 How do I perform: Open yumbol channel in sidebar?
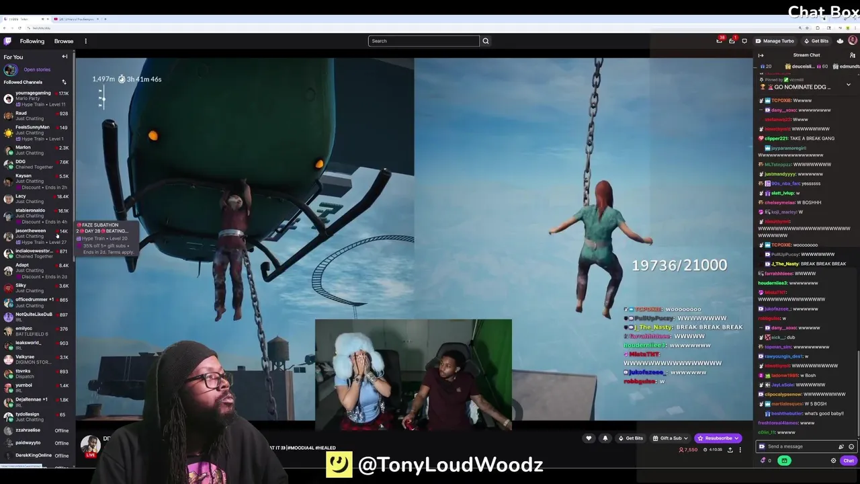[36, 388]
